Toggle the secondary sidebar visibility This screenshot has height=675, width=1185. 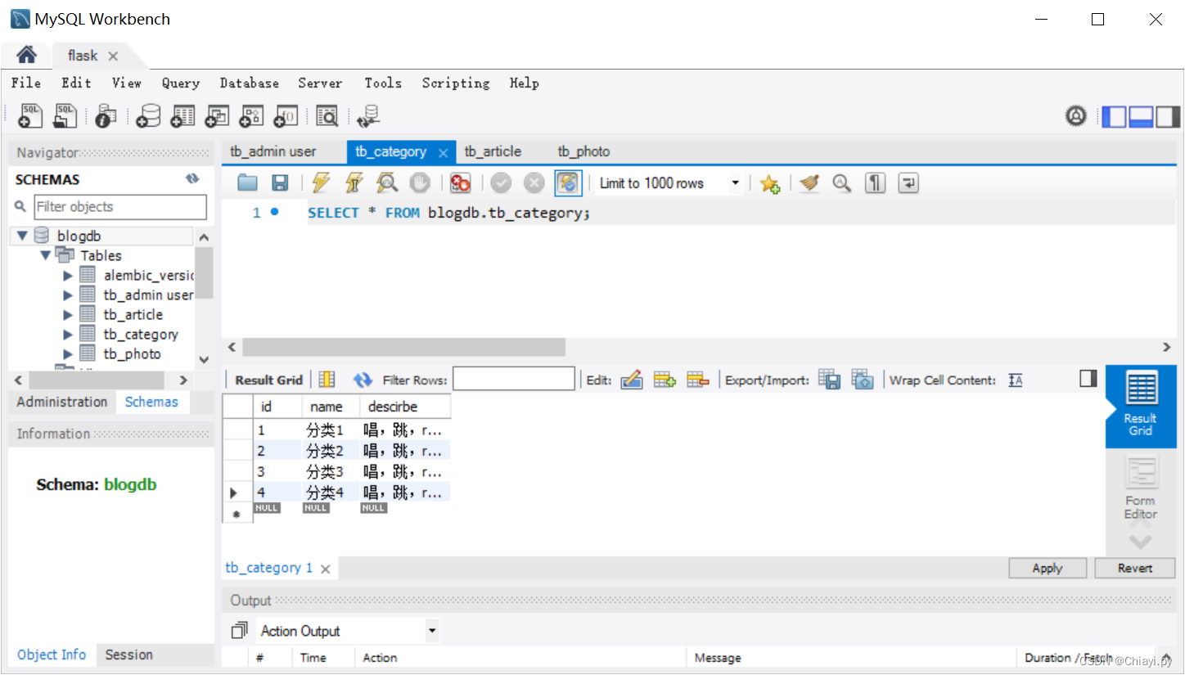pos(1167,117)
